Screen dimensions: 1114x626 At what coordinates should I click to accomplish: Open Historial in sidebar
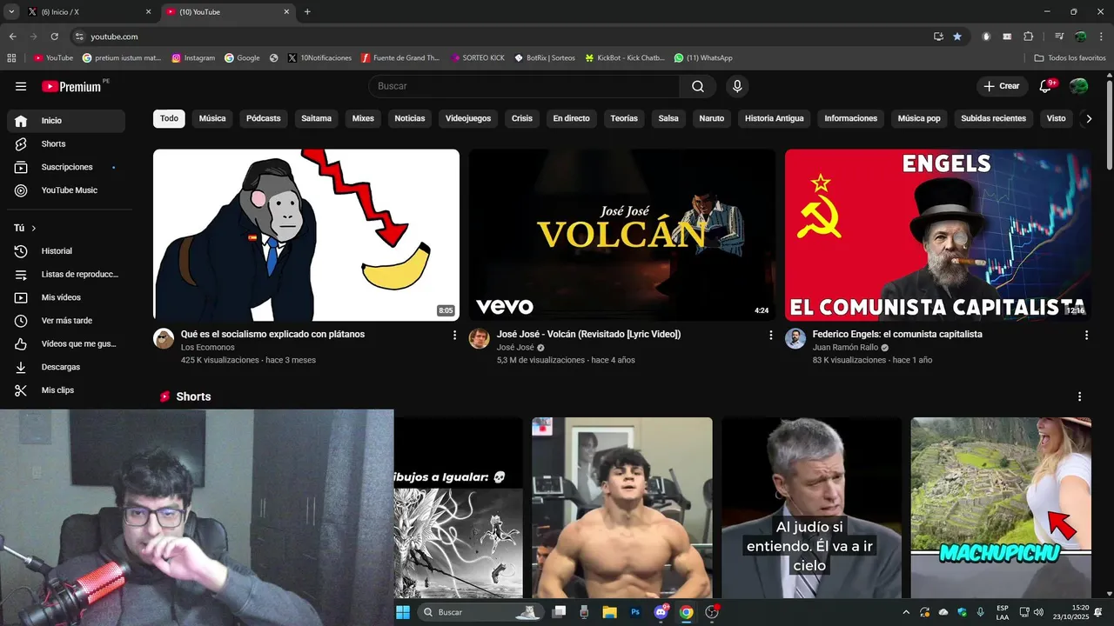click(66, 251)
